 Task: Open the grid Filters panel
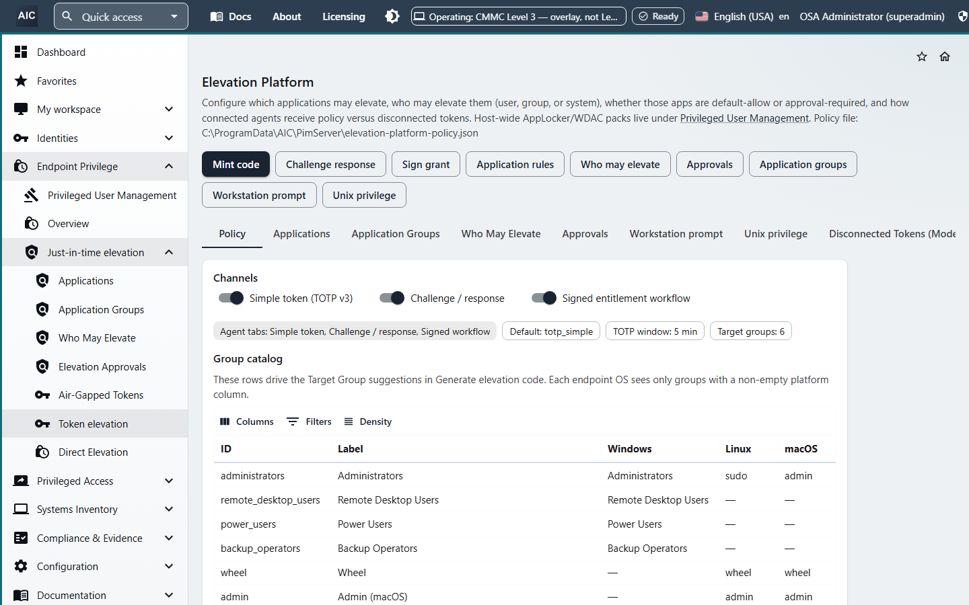[310, 421]
